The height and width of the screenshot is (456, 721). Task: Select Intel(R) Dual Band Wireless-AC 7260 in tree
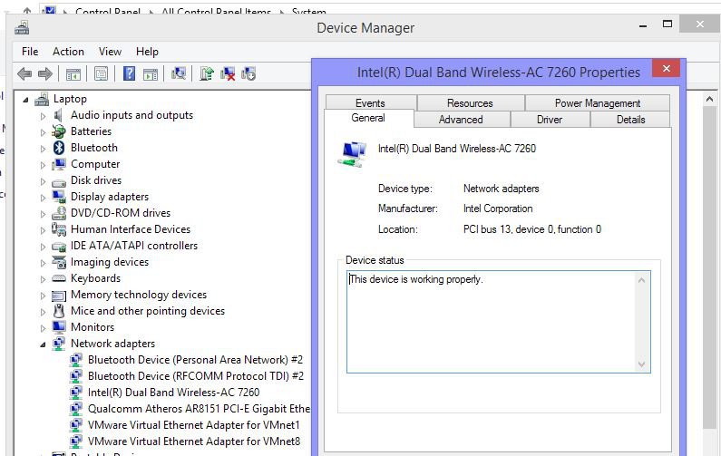coord(174,393)
